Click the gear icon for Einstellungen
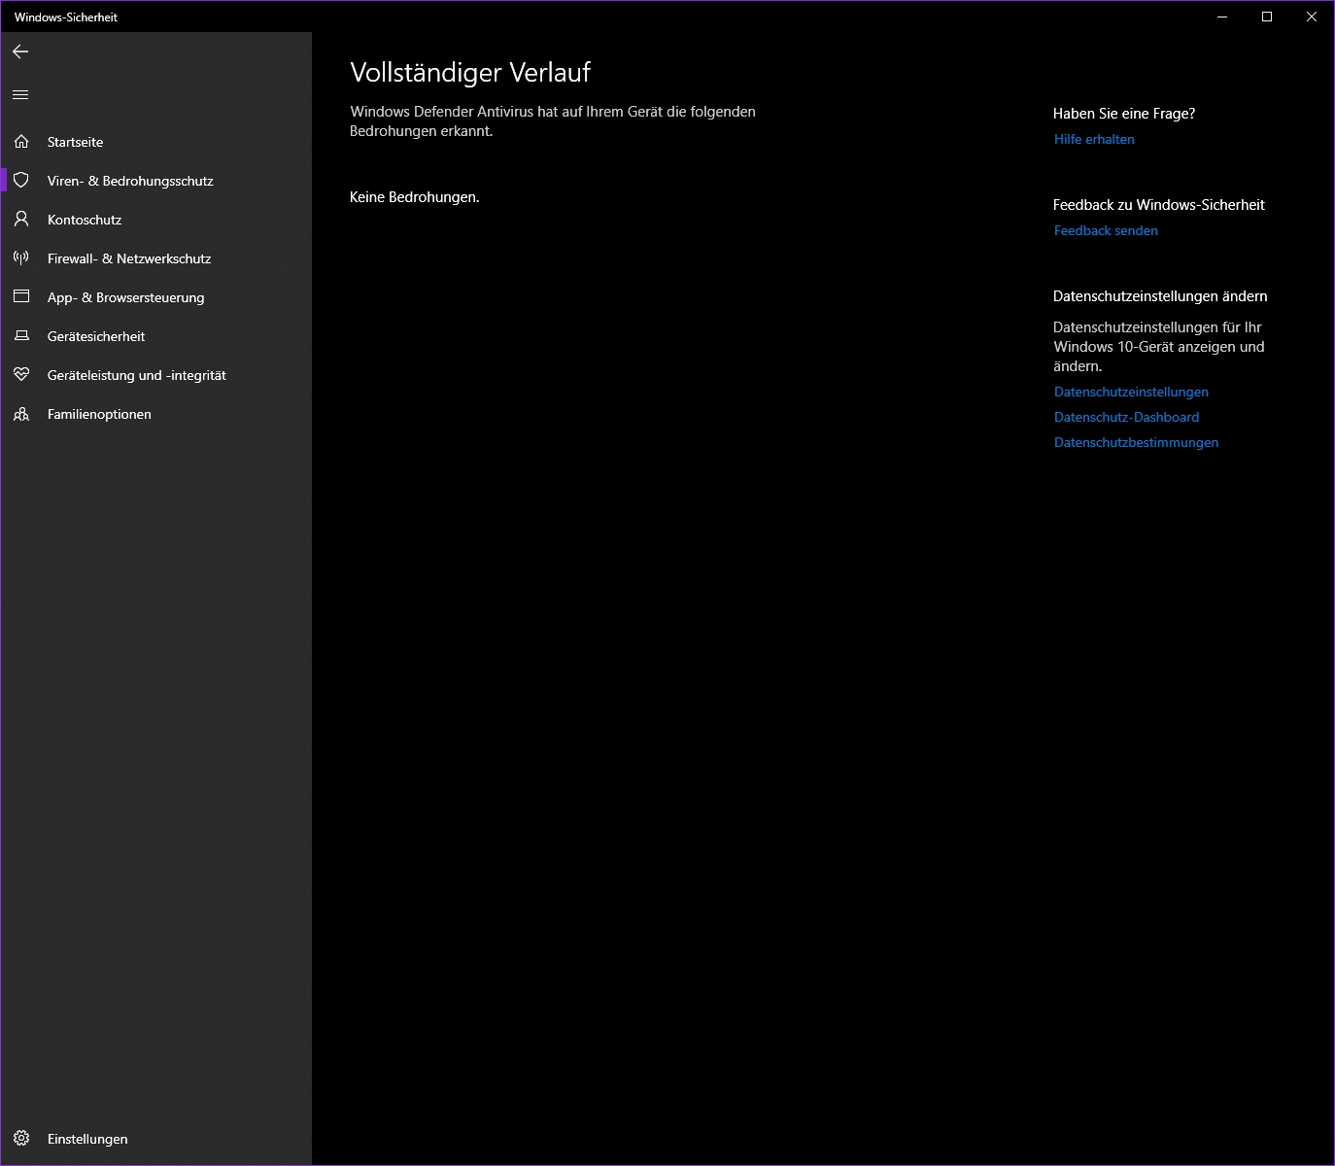The image size is (1335, 1166). 21,1139
